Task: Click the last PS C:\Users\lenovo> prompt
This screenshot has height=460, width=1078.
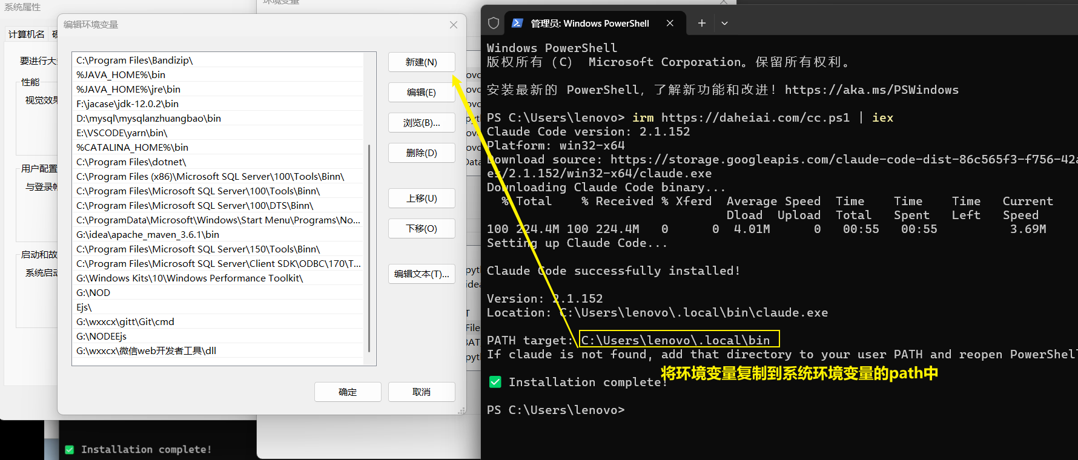Action: pyautogui.click(x=556, y=410)
